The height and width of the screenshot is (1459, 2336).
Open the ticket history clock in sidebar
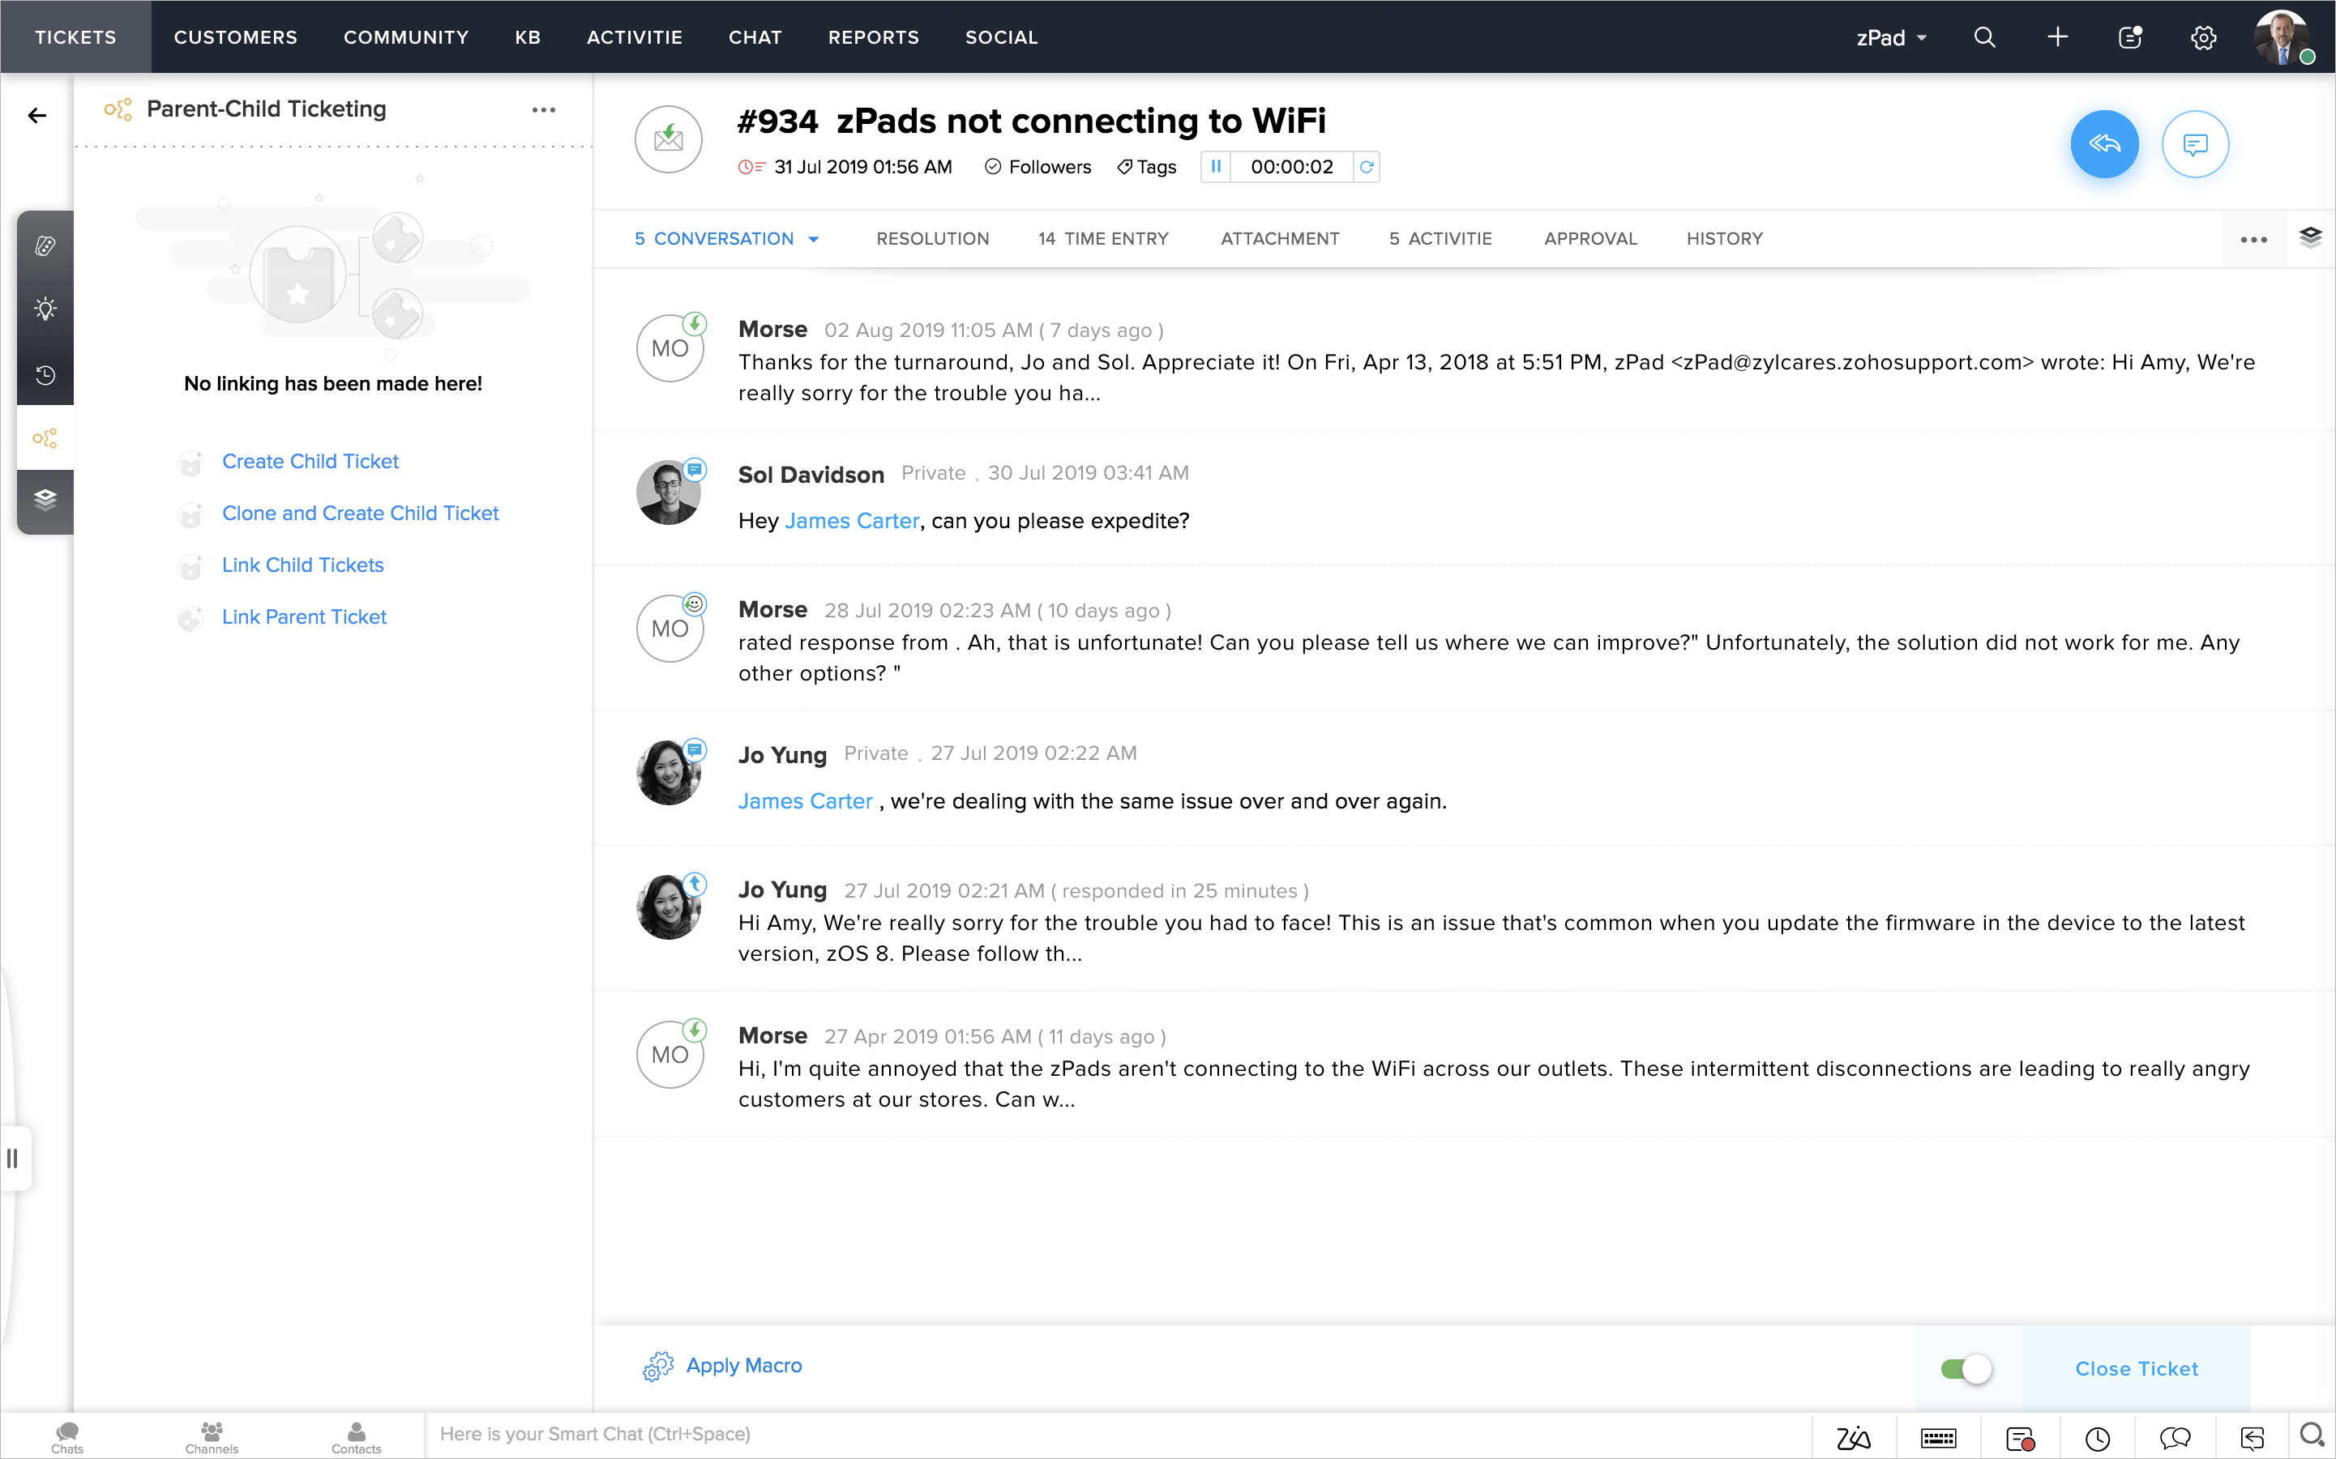45,375
